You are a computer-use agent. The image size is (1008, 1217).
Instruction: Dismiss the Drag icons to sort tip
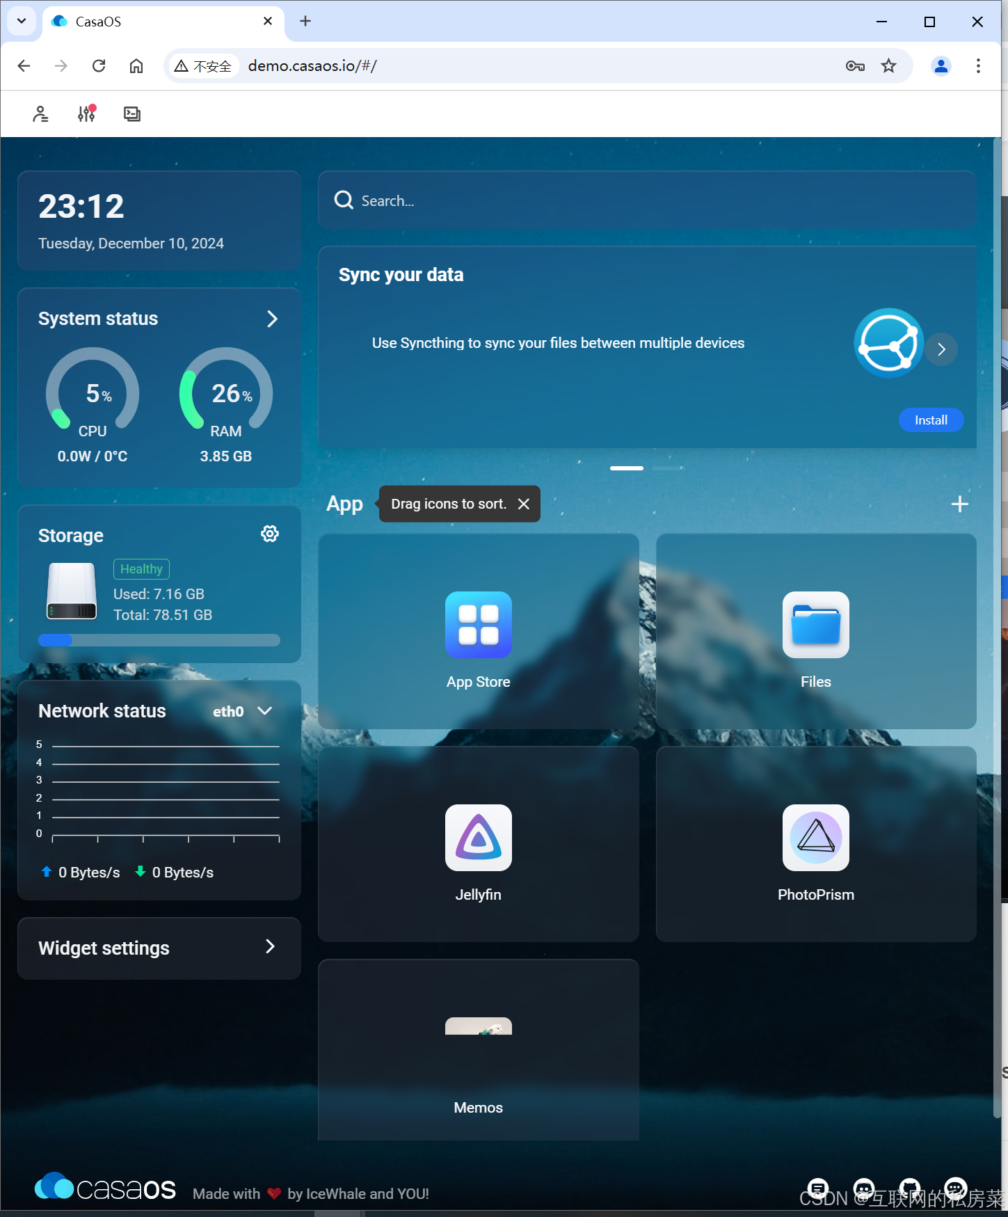[524, 504]
